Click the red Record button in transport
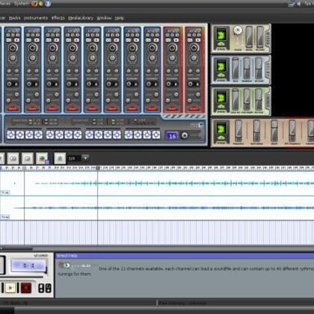The image size is (314, 314). tap(25, 288)
